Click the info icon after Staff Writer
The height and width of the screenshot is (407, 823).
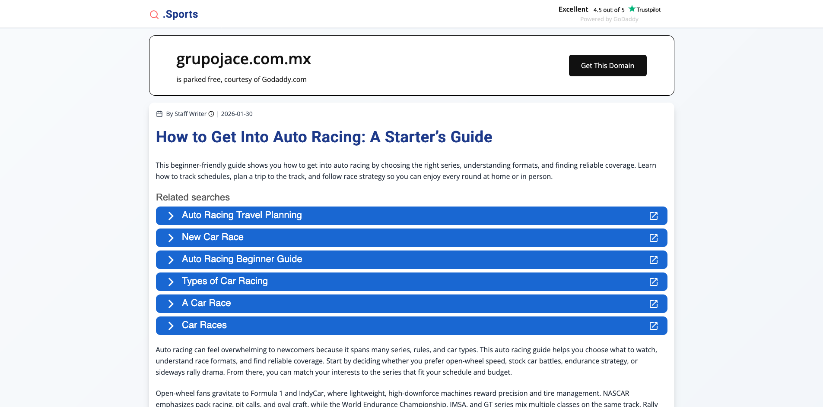coord(211,114)
